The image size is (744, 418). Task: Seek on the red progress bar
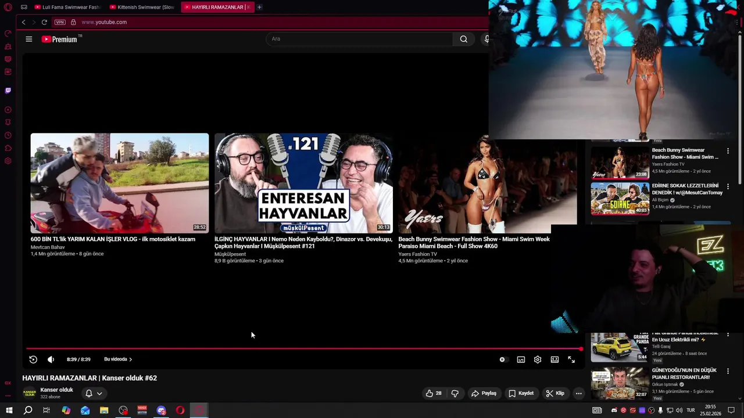click(x=303, y=349)
